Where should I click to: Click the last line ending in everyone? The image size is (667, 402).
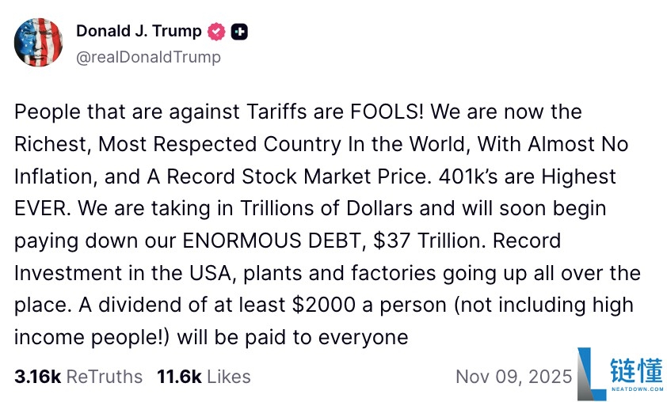tap(211, 338)
